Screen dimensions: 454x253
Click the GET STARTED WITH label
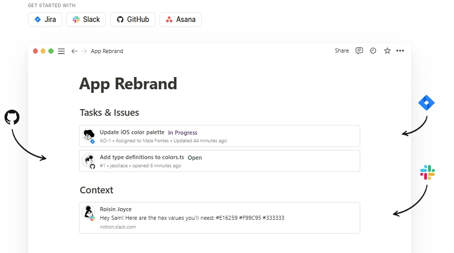[51, 6]
